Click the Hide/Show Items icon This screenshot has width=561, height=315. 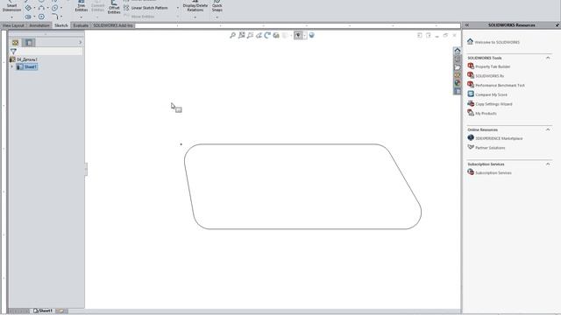click(298, 35)
